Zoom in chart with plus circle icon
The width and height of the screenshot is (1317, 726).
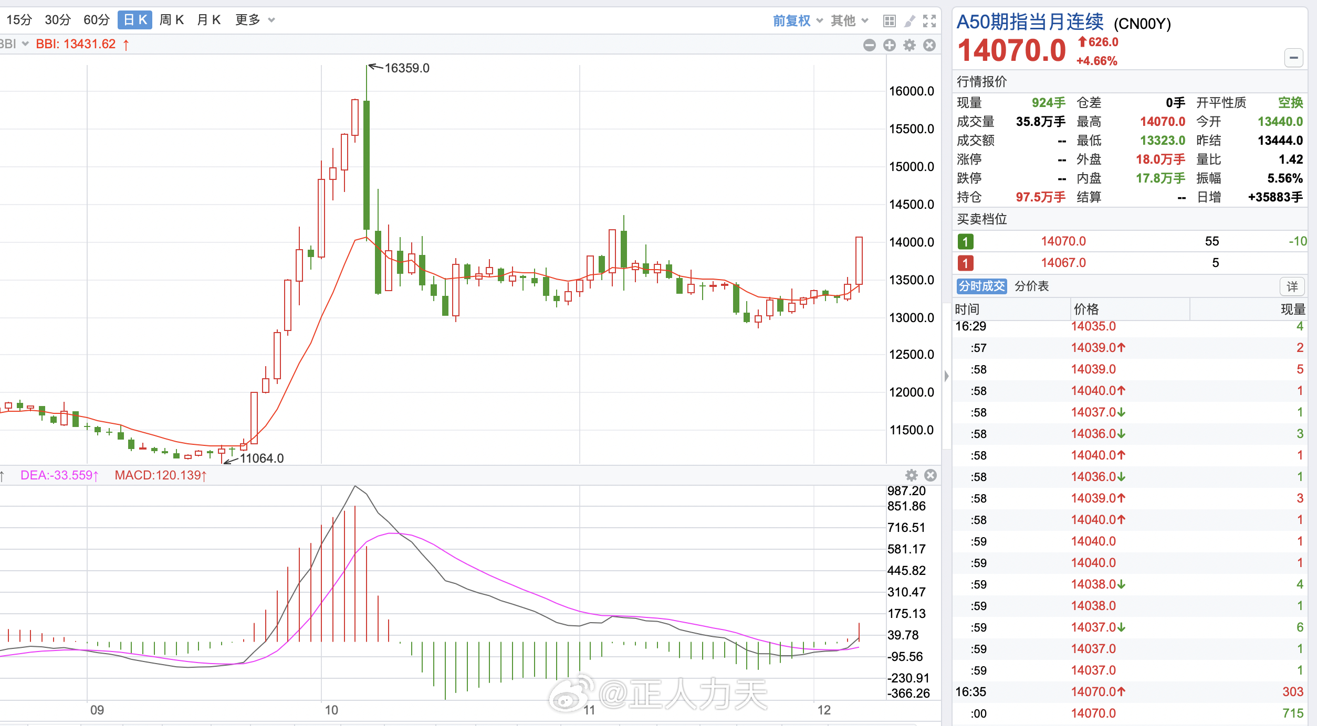890,45
